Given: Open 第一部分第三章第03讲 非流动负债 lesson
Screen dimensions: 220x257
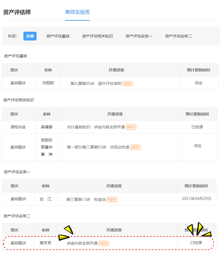Looking at the screenshot, I should click(98, 147).
